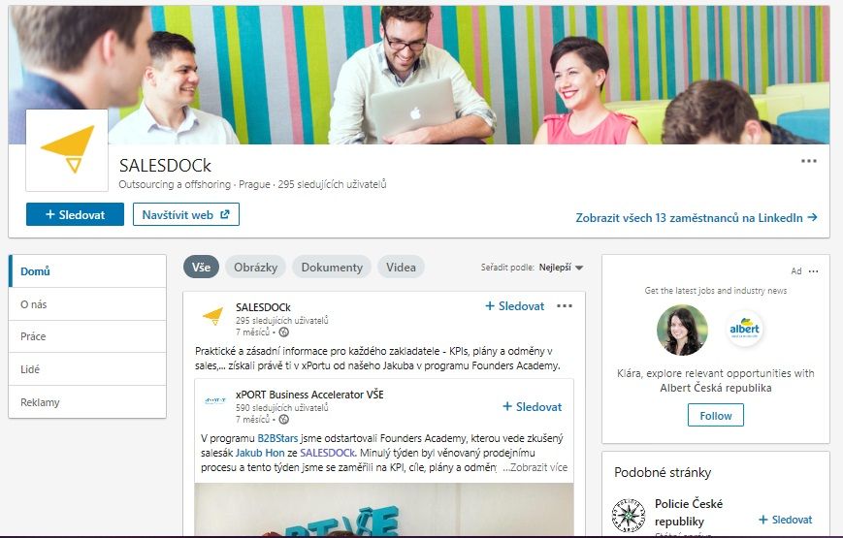The height and width of the screenshot is (538, 843).
Task: Click the SALESDOCk yellow logo thumbnail
Action: (67, 150)
